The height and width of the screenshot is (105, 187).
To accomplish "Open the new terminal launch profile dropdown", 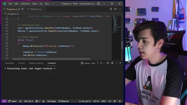I will coord(104,63).
